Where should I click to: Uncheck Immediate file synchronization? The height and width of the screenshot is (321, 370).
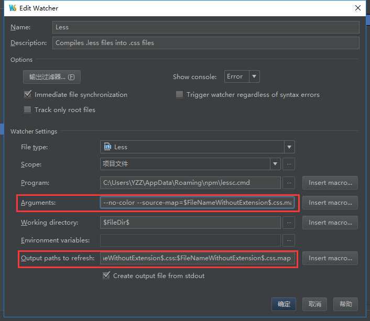(28, 94)
